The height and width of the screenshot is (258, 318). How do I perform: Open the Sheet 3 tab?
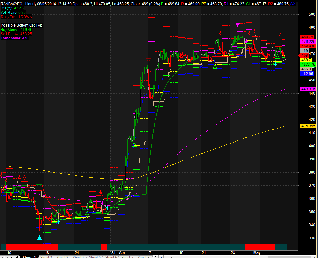click(x=62, y=257)
